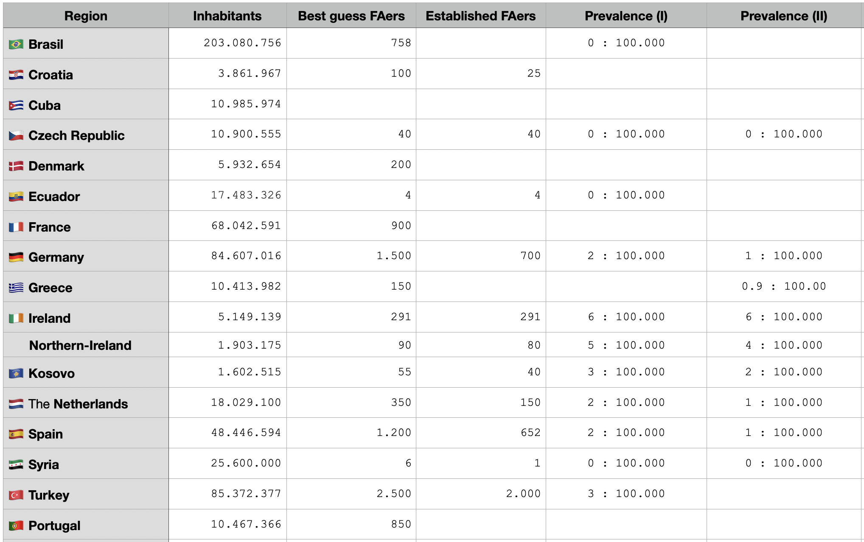Click the Czech Republic flag icon

tap(16, 136)
